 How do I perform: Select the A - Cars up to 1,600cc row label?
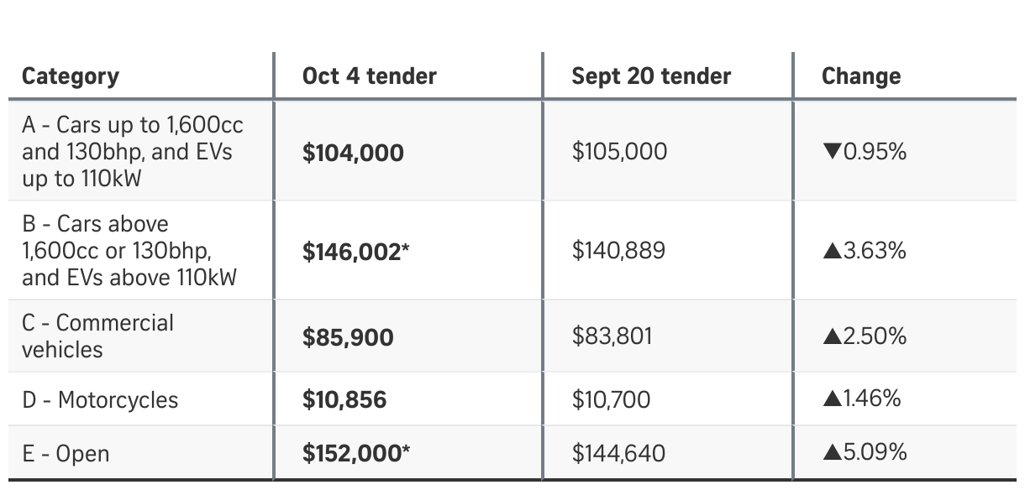click(133, 152)
